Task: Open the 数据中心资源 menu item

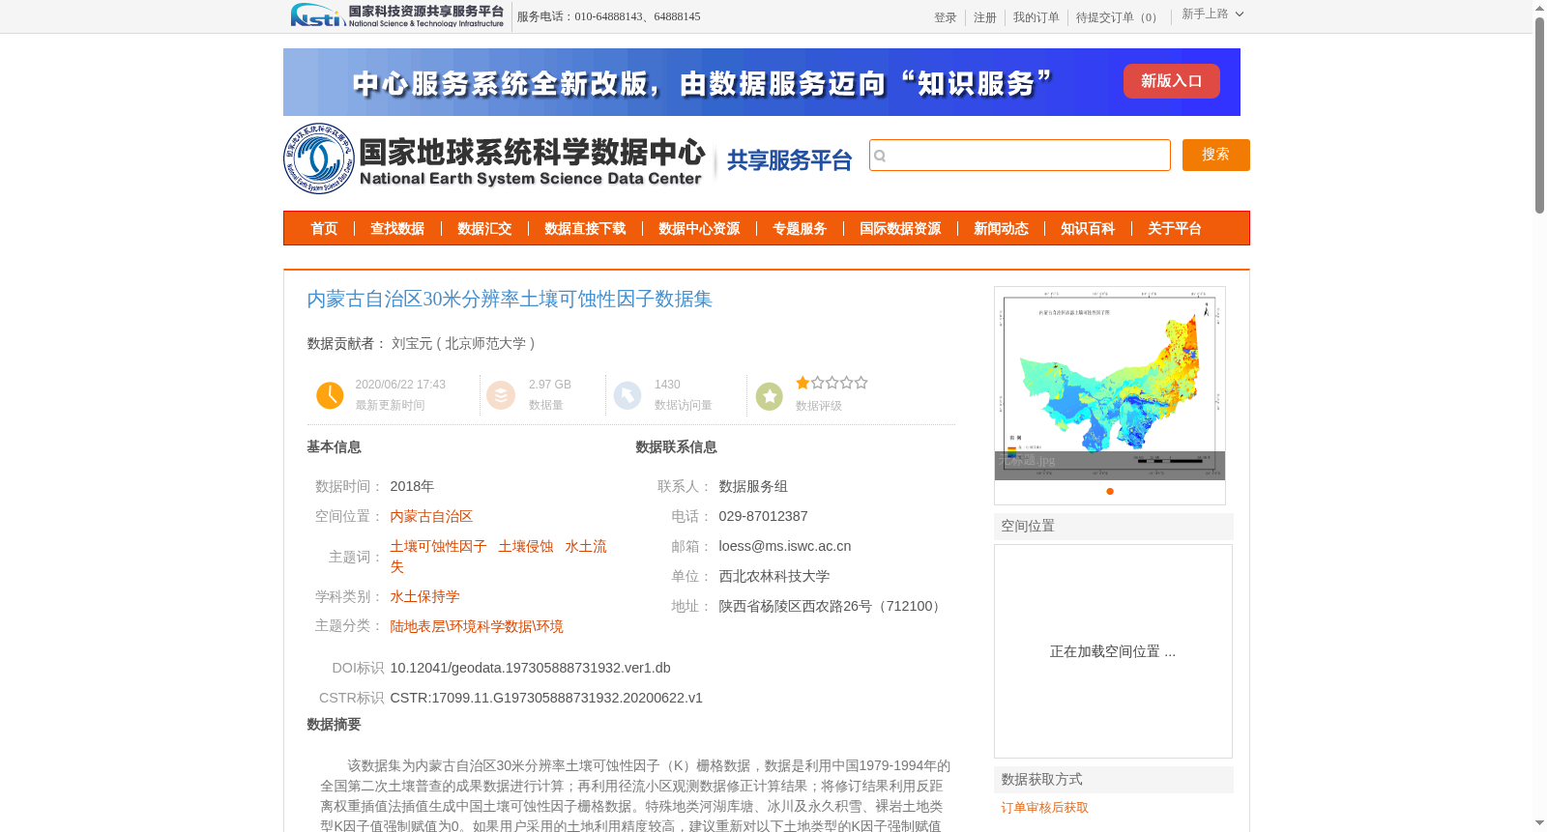Action: (x=699, y=229)
